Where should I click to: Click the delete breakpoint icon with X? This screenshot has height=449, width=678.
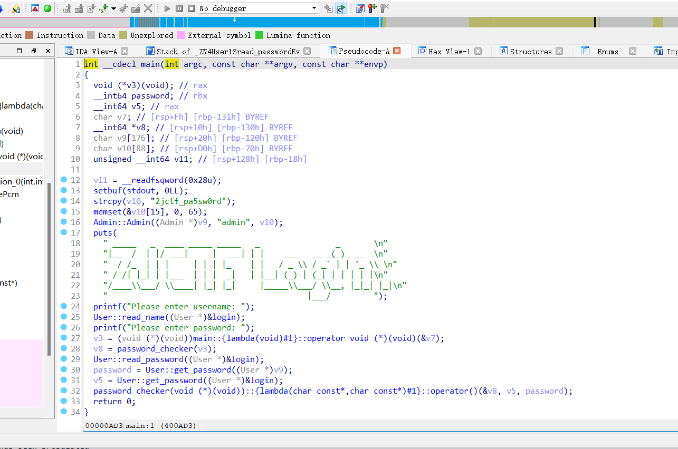tap(385, 8)
